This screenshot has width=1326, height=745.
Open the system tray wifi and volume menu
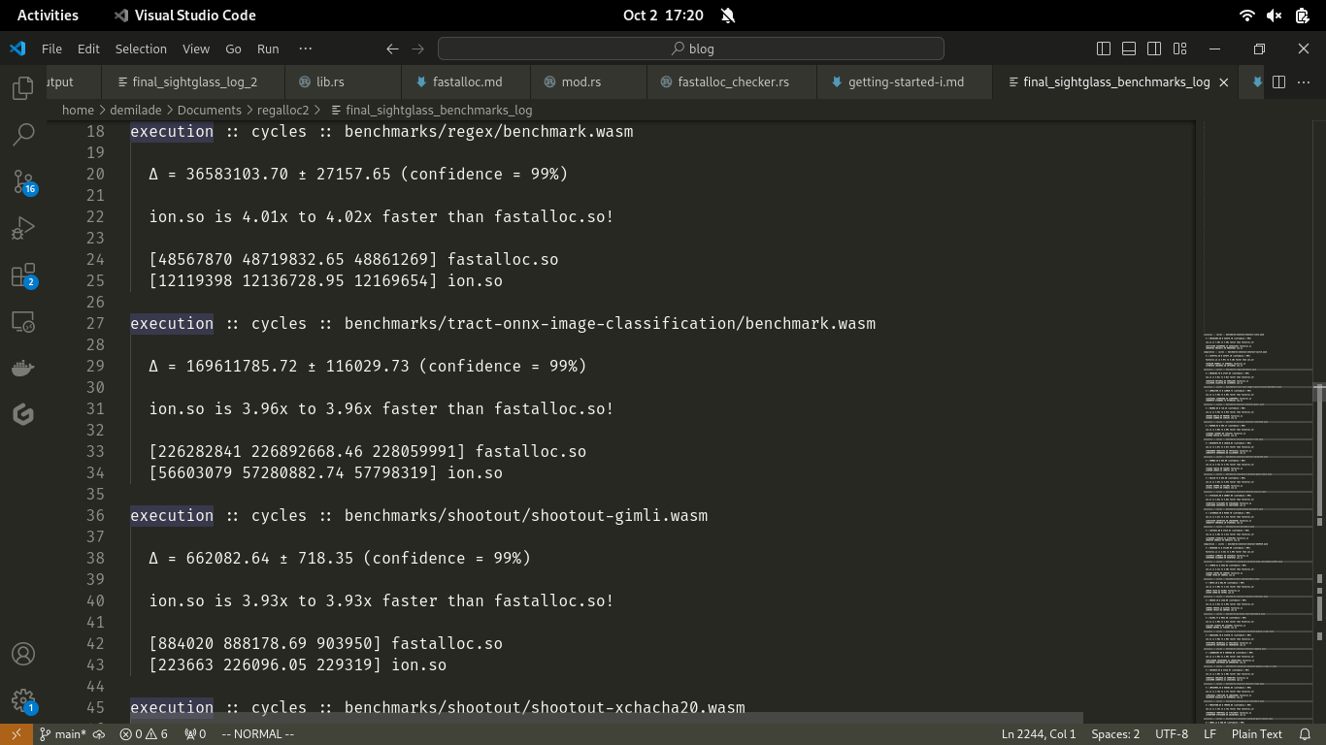pyautogui.click(x=1276, y=15)
